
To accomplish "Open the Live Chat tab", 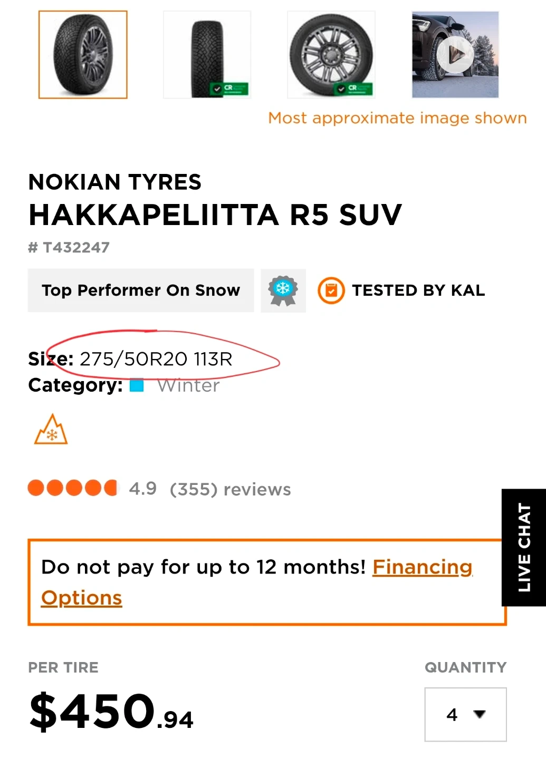I will 523,547.
